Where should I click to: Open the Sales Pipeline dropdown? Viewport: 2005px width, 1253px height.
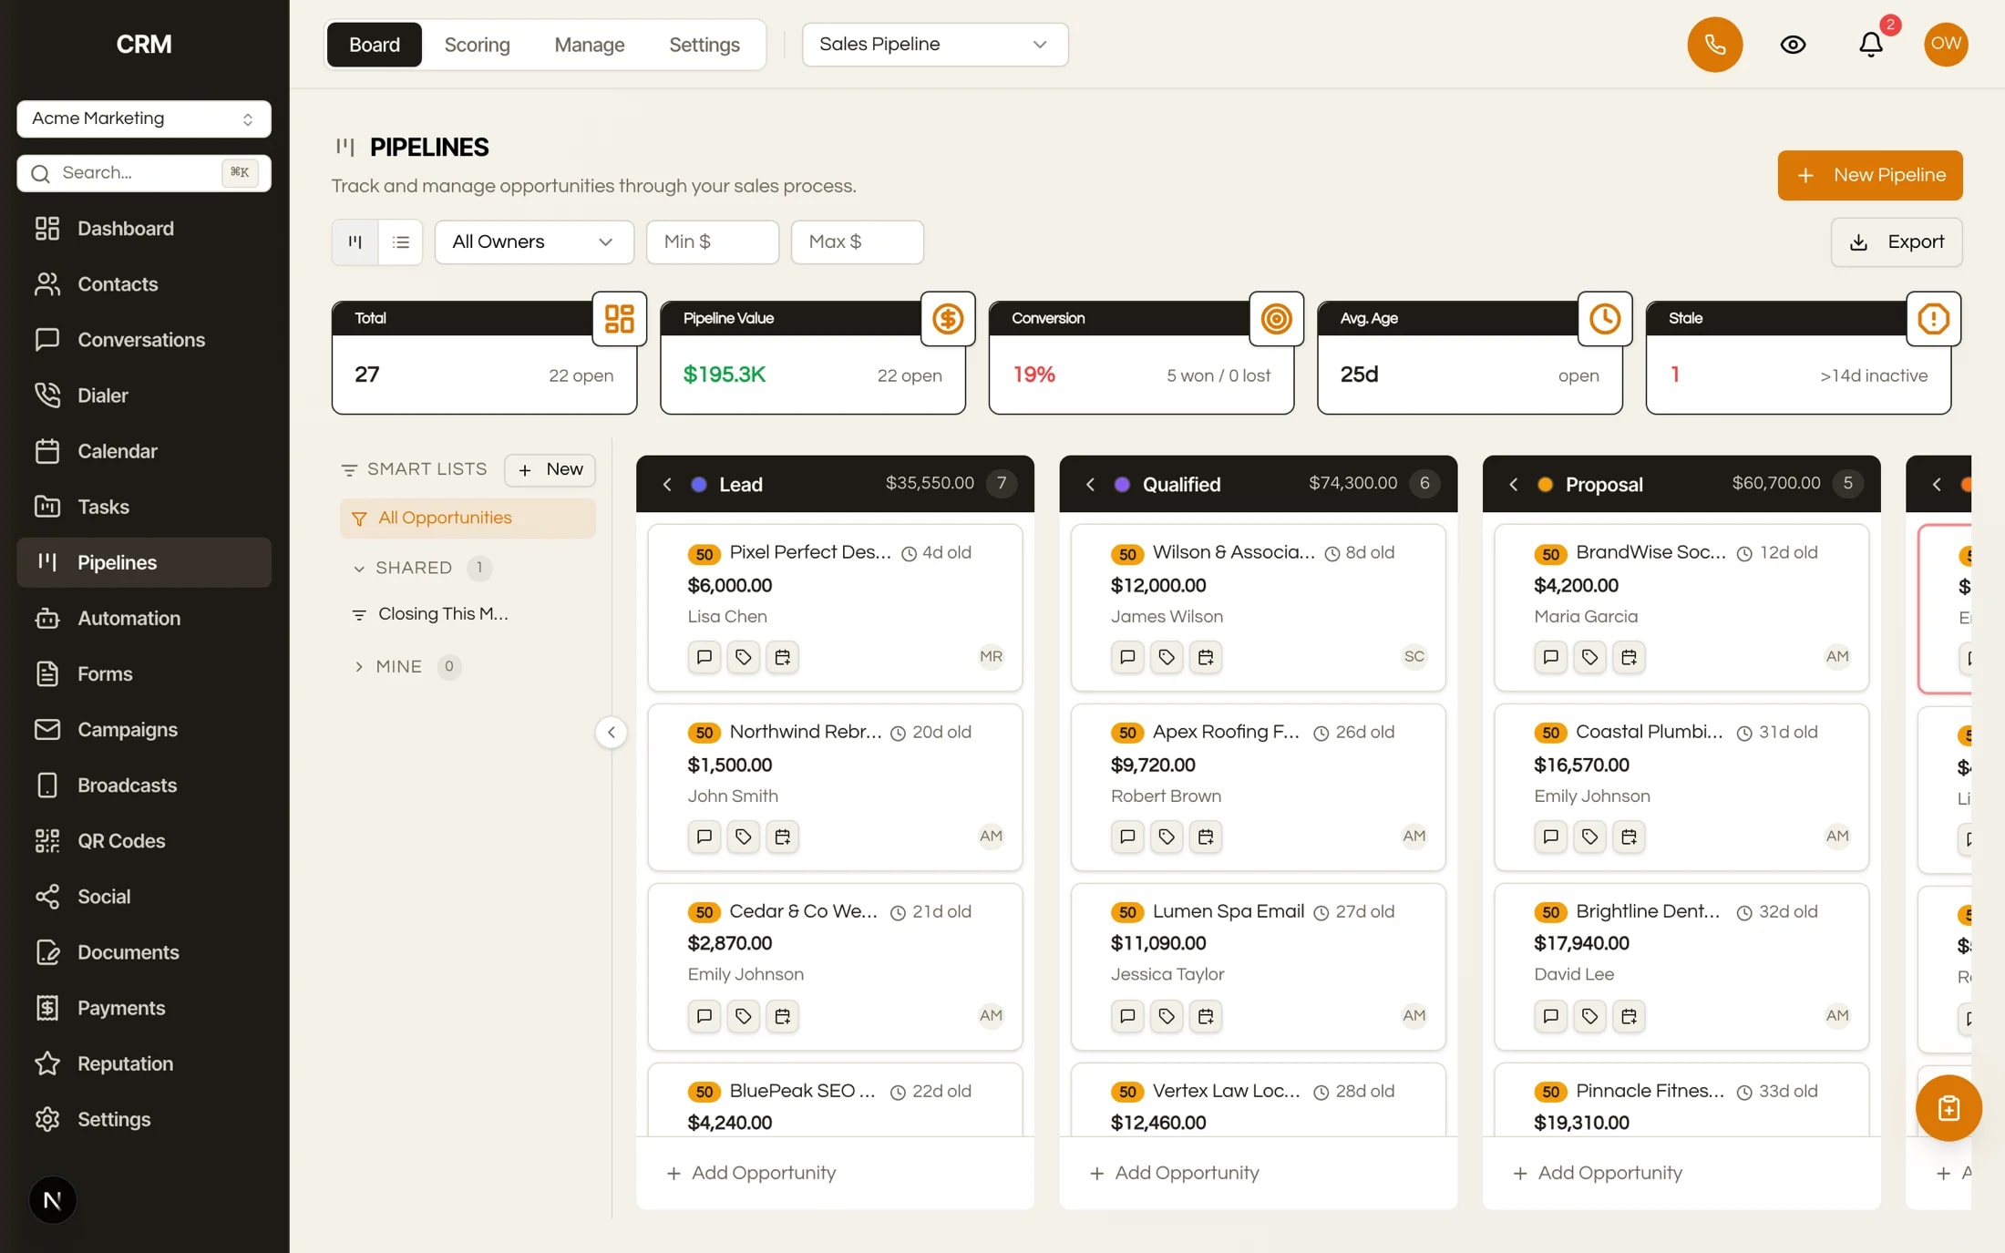coord(935,44)
